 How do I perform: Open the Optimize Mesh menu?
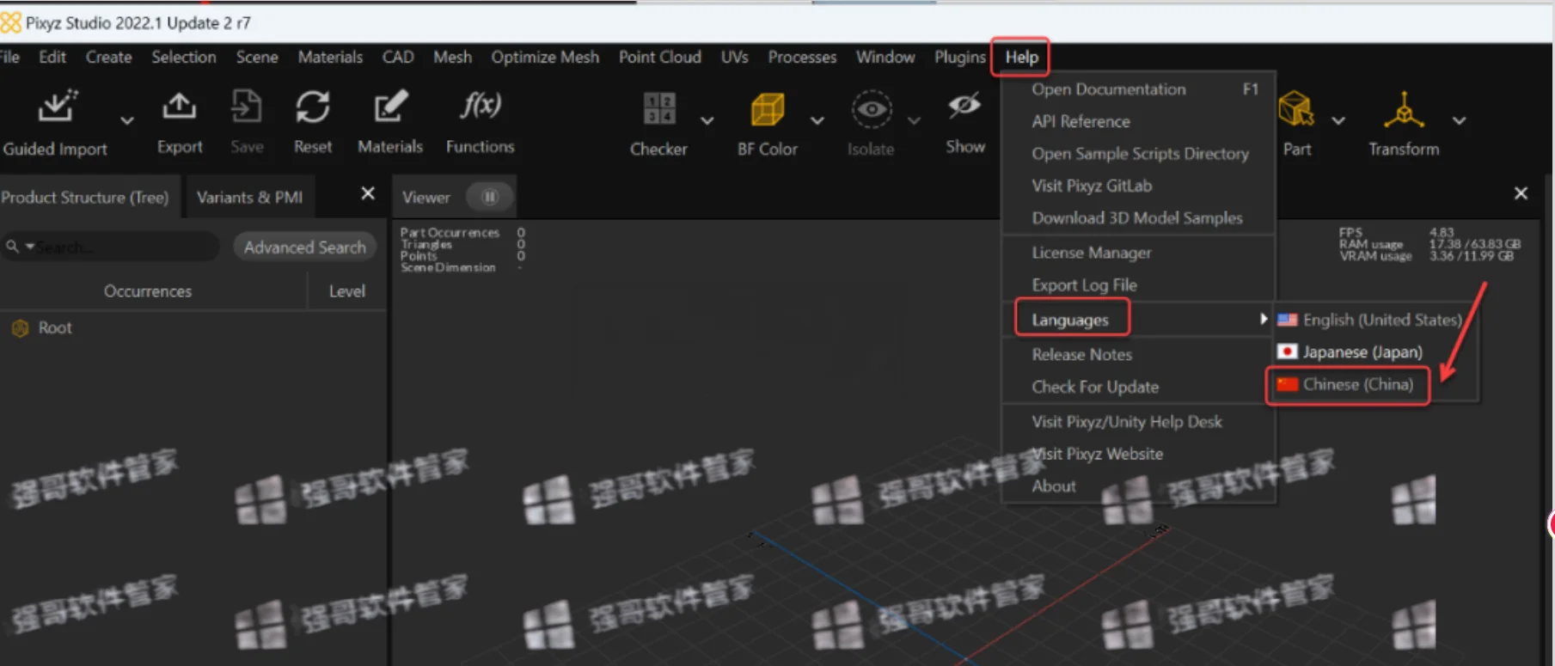coord(545,57)
